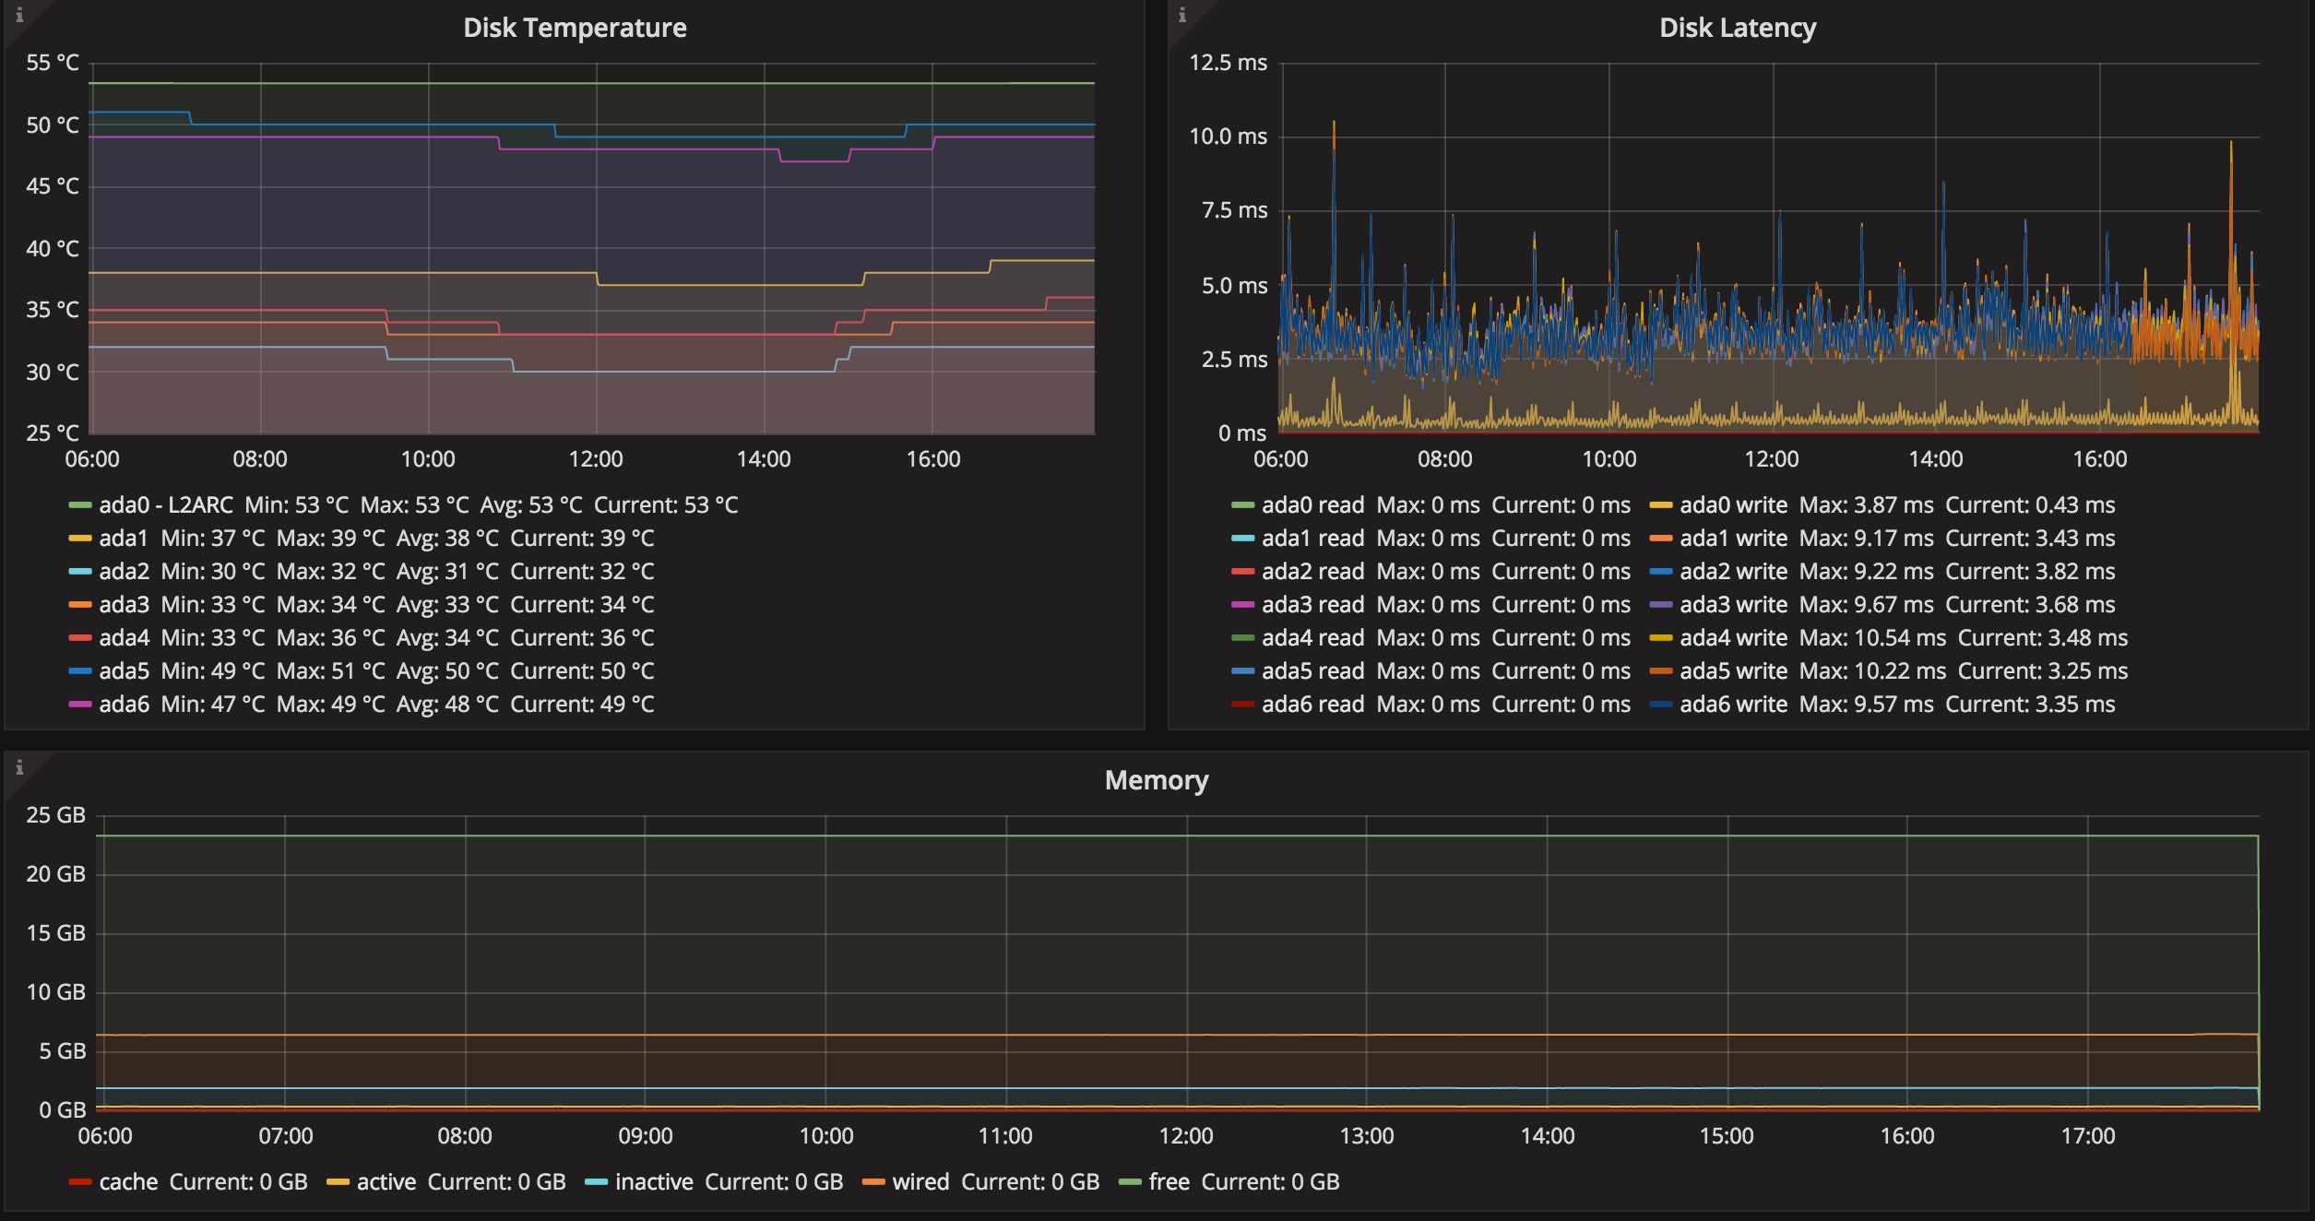2315x1221 pixels.
Task: Open the Disk Latency panel title menu
Action: pos(1738,28)
